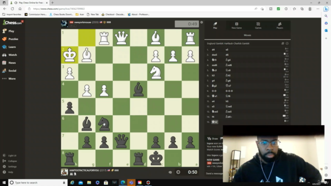Screen dimensions: 331x186
Task: Click the taskbar search box
Action: coord(38,182)
